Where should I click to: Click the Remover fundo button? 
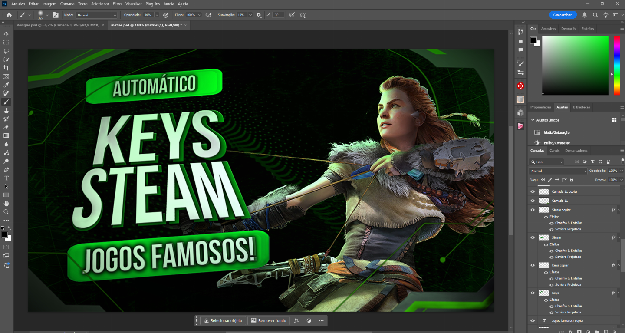click(268, 321)
